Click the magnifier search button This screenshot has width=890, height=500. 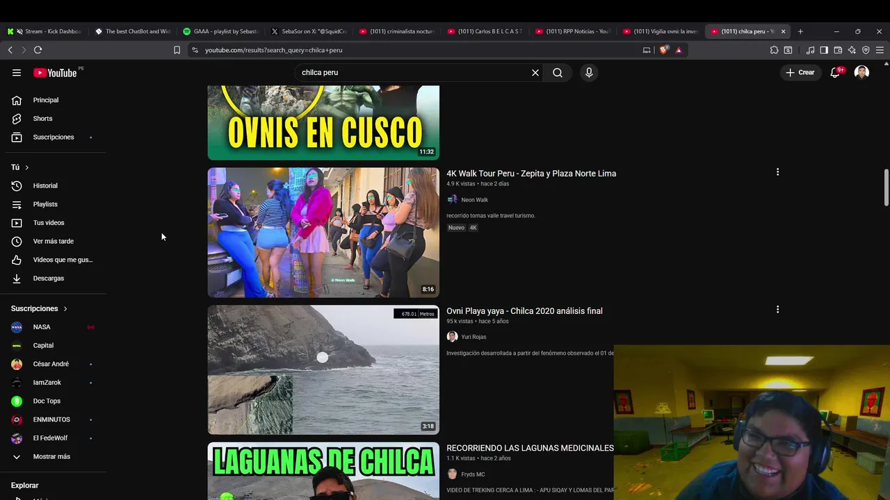pos(558,73)
